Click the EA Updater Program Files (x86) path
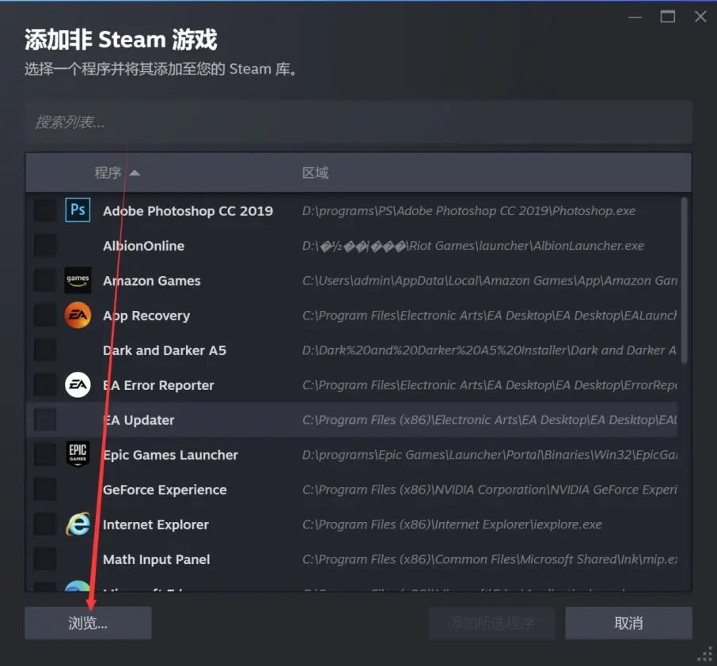Screen dimensions: 717x666 [x=490, y=420]
